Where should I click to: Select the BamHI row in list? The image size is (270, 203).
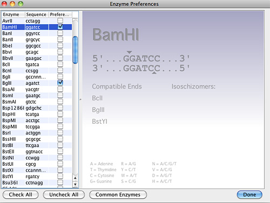tap(37, 27)
